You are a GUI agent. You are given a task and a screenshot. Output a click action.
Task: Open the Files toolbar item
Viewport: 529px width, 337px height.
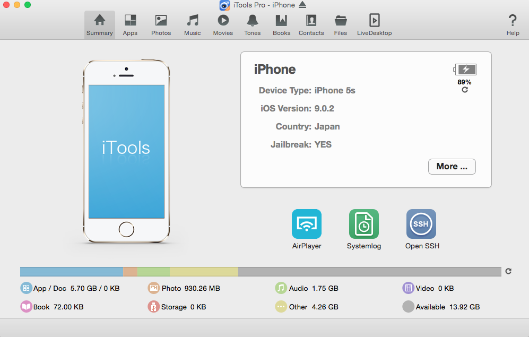[x=341, y=25]
